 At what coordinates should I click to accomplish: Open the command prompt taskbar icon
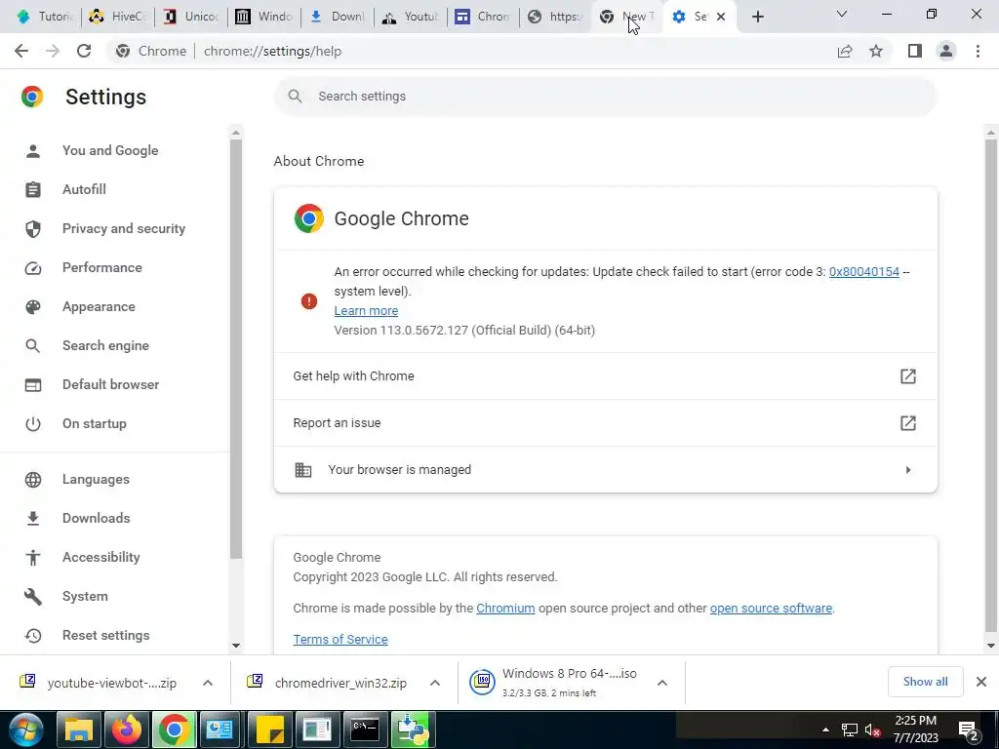coord(365,729)
